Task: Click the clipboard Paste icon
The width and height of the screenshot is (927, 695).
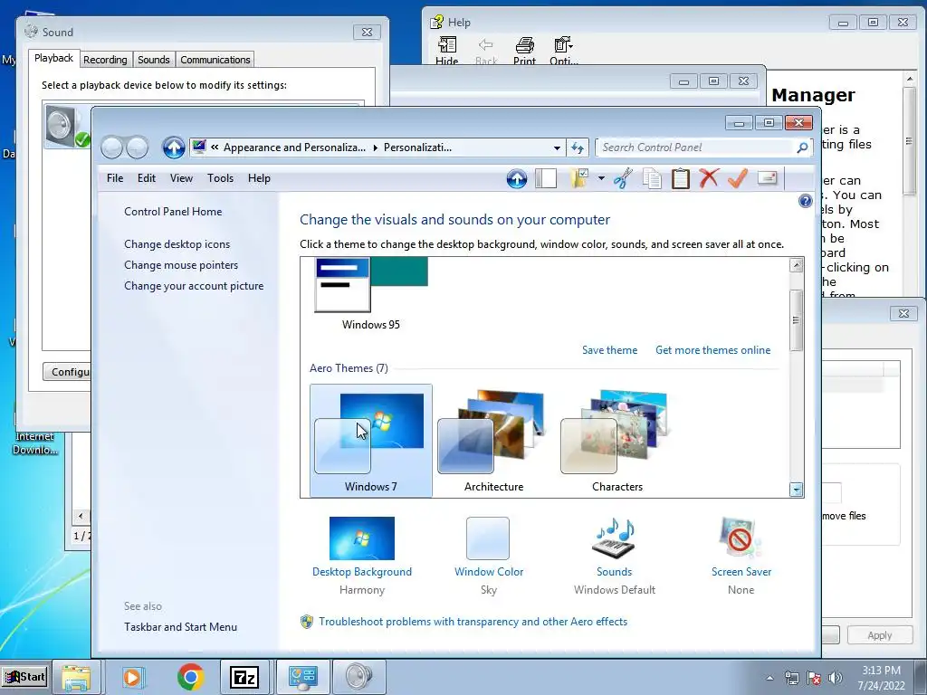Action: click(x=680, y=178)
